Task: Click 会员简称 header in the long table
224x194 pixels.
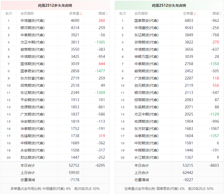Action: (x=27, y=13)
